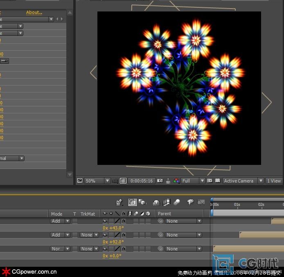Open magnification 50% dropdown
The width and height of the screenshot is (284, 277).
[97, 181]
